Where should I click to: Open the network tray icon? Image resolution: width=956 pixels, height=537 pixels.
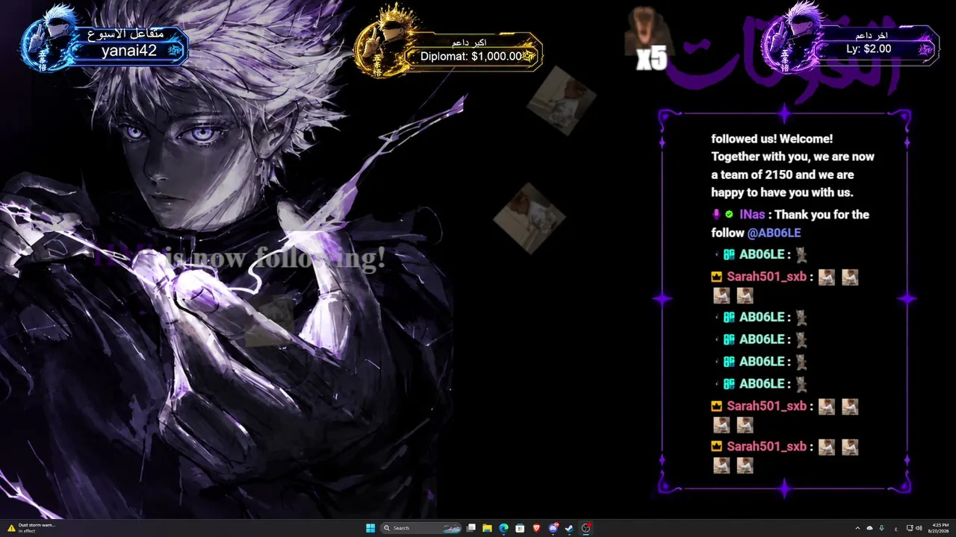[909, 528]
